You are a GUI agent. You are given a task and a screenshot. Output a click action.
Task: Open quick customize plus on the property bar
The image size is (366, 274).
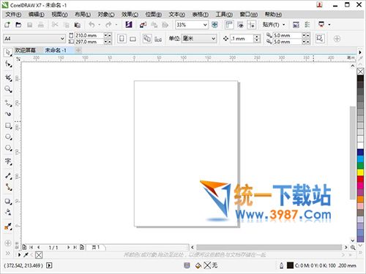point(337,39)
